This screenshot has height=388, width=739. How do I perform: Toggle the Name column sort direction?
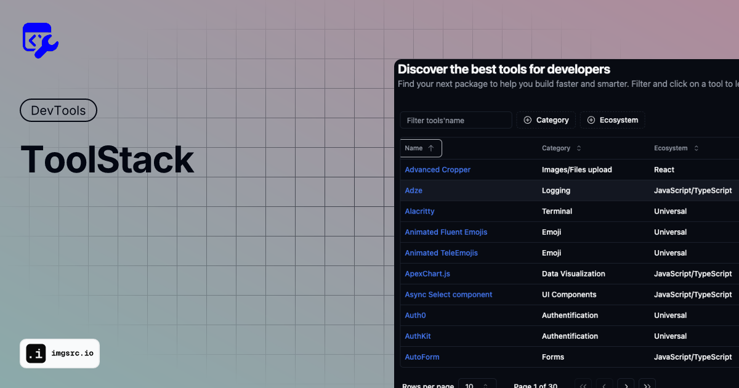click(x=421, y=148)
